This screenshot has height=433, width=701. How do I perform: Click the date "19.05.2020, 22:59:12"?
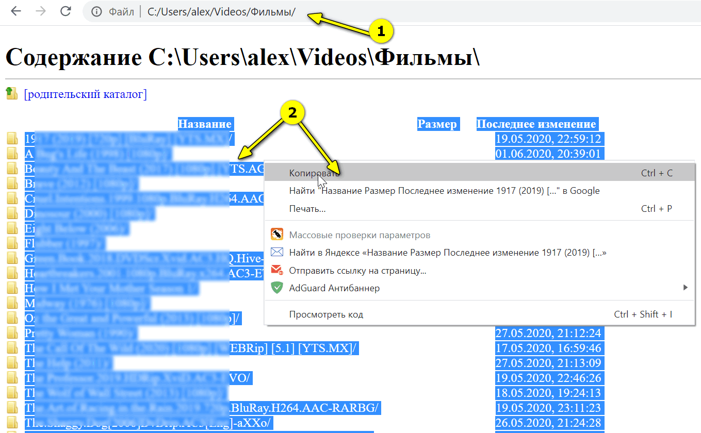coord(548,139)
